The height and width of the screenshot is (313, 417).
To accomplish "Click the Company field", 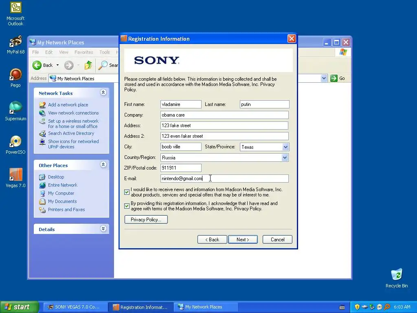I will (x=224, y=115).
